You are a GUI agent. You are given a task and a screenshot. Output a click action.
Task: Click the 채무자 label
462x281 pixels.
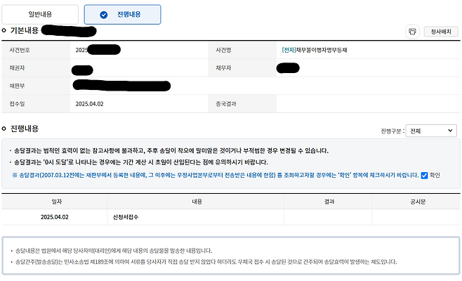pos(223,68)
